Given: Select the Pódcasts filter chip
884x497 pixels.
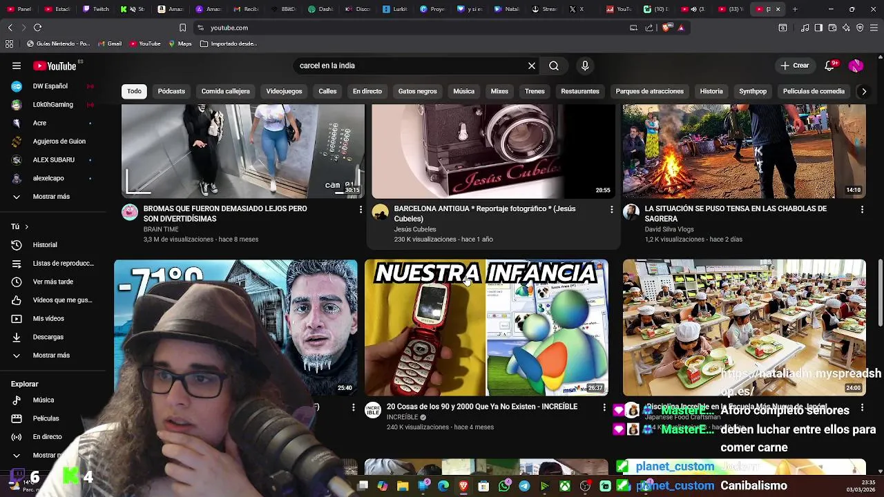Looking at the screenshot, I should [171, 91].
